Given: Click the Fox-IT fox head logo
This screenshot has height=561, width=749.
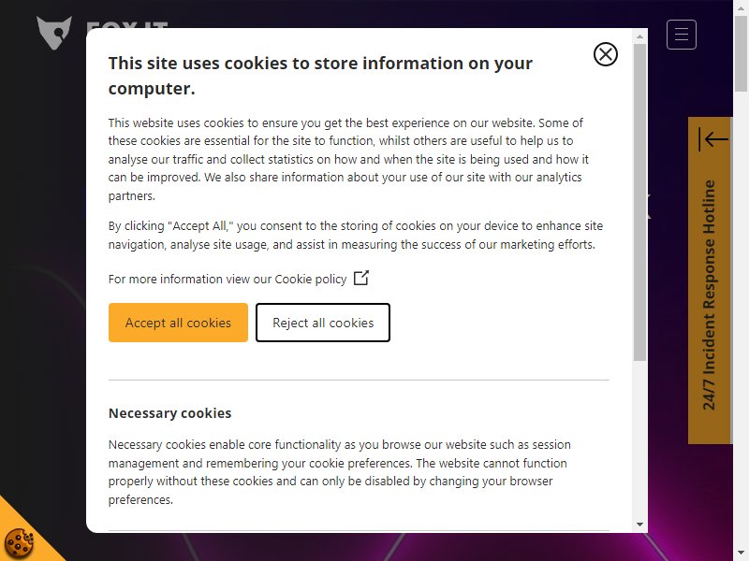Looking at the screenshot, I should click(x=54, y=33).
